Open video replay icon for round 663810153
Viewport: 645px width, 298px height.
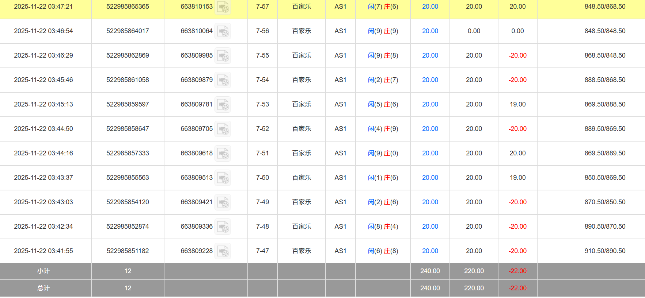click(x=223, y=7)
